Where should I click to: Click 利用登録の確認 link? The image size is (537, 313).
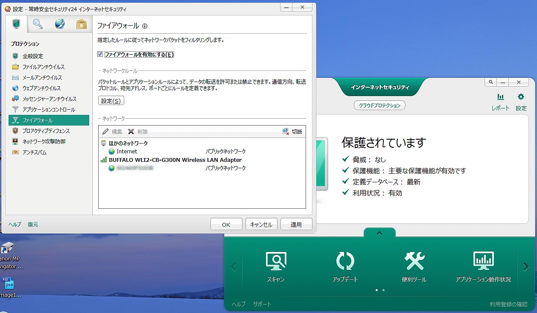pyautogui.click(x=508, y=304)
